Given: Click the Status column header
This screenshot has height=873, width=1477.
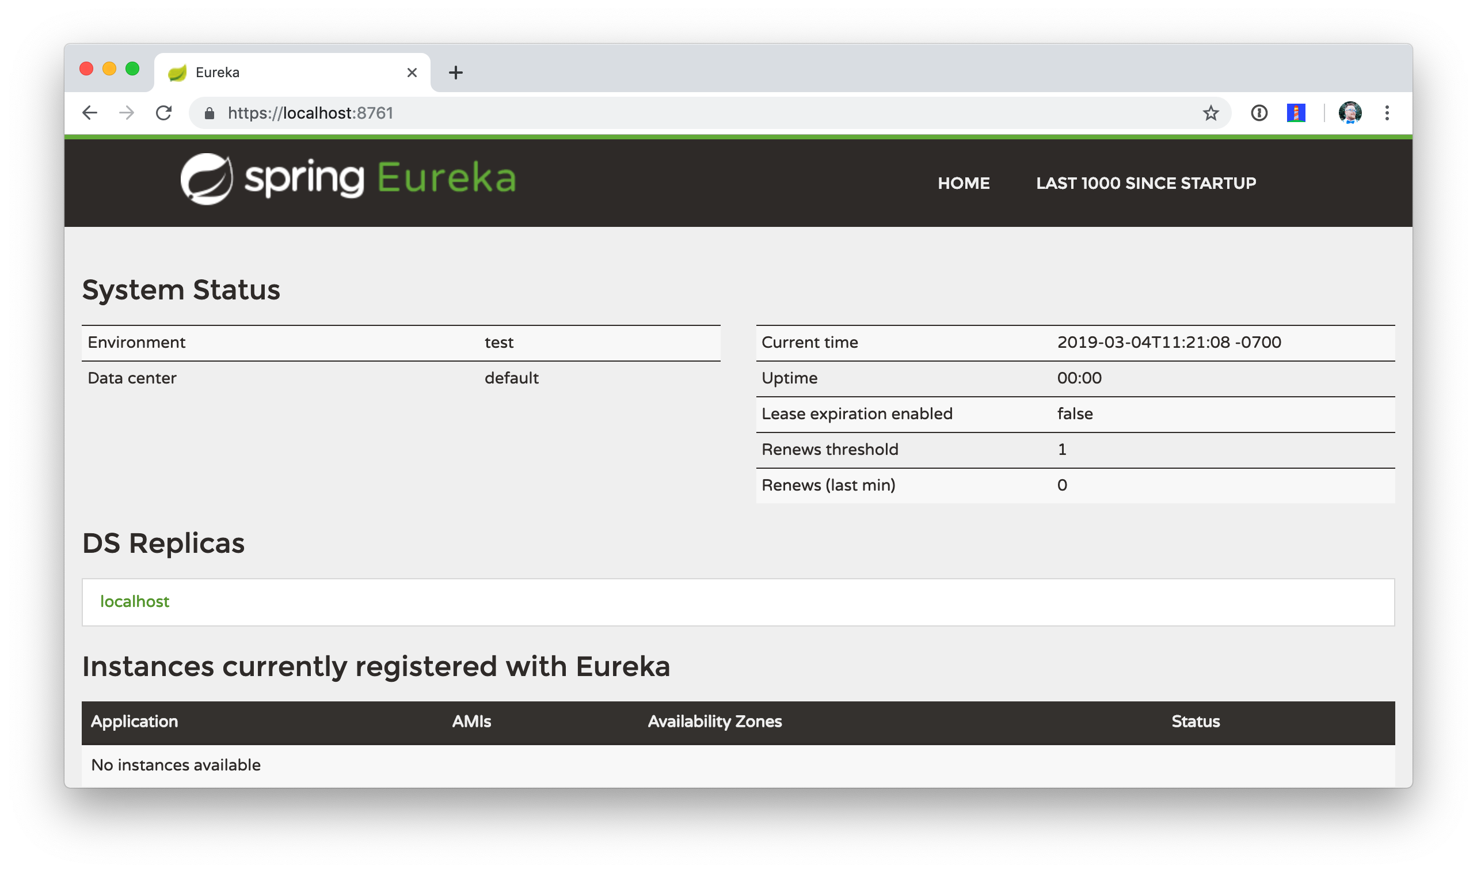Looking at the screenshot, I should pyautogui.click(x=1196, y=722).
